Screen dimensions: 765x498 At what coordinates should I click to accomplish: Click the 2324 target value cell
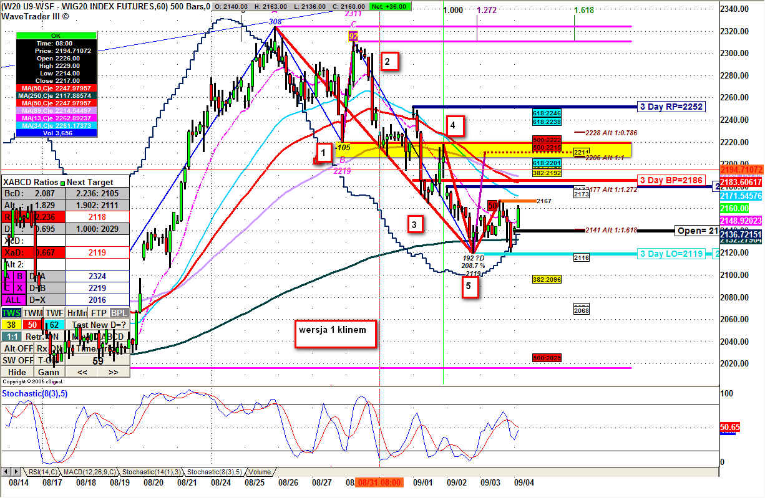coord(97,276)
